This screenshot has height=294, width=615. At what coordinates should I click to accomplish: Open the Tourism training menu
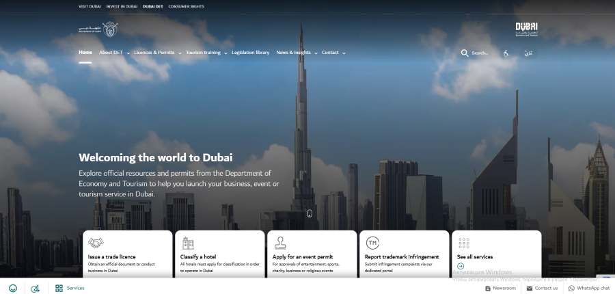tap(203, 53)
